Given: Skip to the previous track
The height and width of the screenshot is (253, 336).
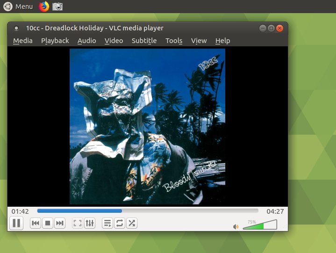Looking at the screenshot, I should 36,223.
